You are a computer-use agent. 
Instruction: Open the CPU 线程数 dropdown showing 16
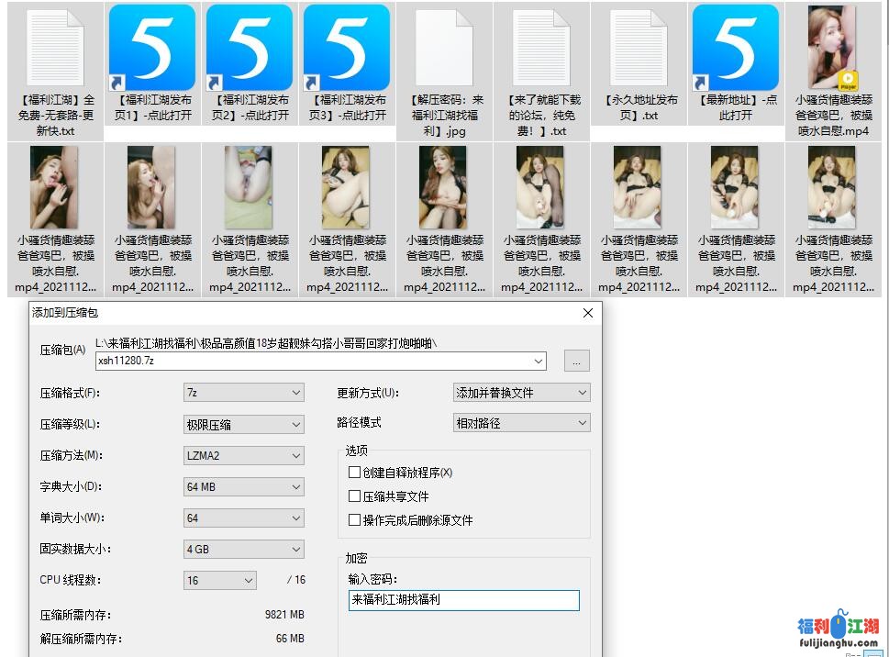[x=221, y=580]
